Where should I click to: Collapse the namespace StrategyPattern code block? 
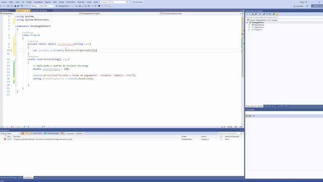16,26
